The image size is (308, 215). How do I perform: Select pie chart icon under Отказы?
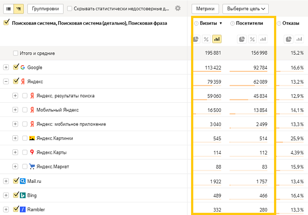coord(289,39)
